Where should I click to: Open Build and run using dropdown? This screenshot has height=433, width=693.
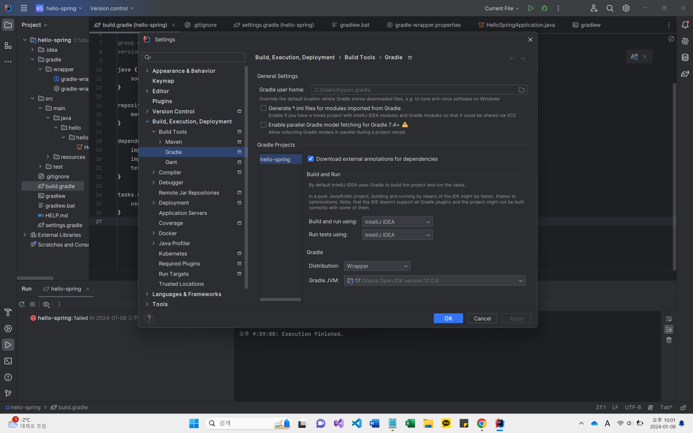(x=397, y=222)
